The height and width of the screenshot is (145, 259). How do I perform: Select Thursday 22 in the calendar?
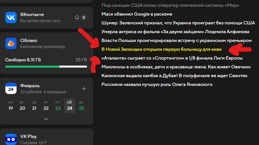point(46,106)
